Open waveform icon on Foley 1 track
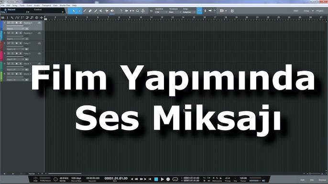 pyautogui.click(x=39, y=43)
